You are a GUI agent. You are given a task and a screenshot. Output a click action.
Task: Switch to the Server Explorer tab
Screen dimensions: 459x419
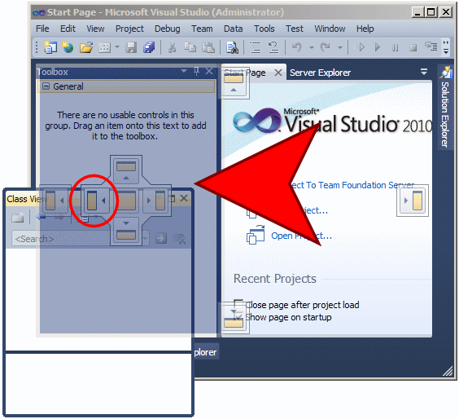pyautogui.click(x=320, y=73)
